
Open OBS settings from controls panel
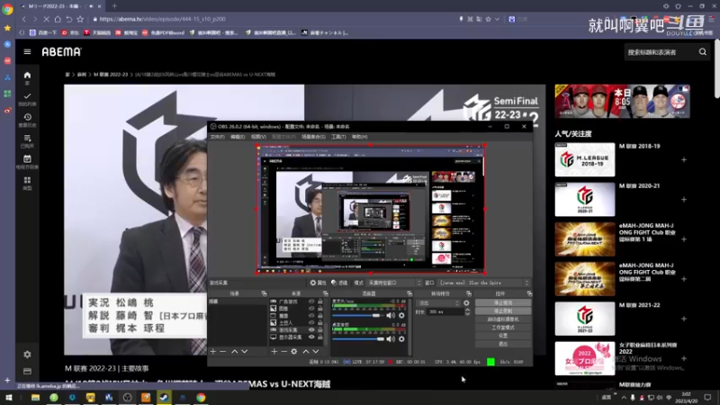pyautogui.click(x=503, y=336)
